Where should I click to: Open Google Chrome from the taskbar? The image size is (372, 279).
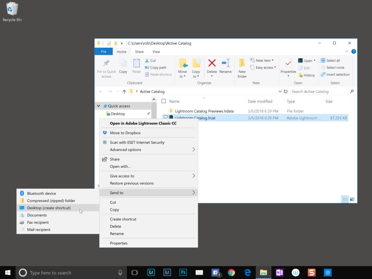tap(231, 272)
